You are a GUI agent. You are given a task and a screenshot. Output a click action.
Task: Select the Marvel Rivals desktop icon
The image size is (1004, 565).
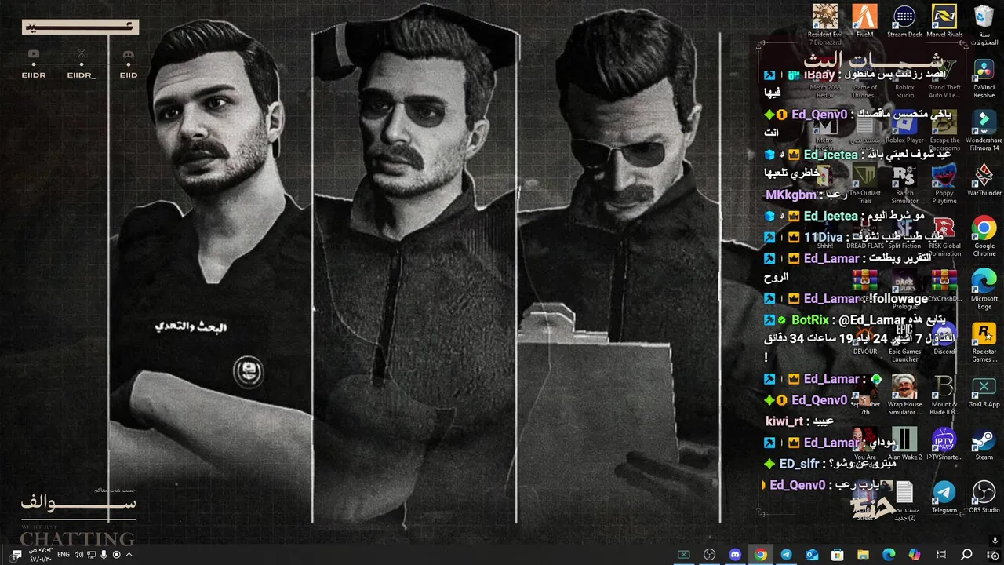[944, 21]
